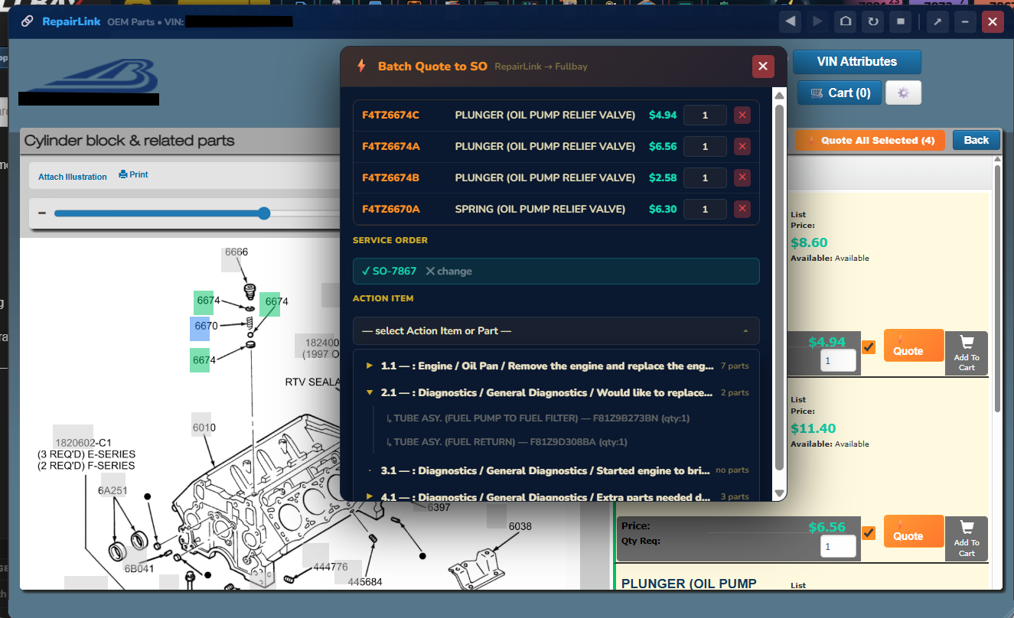Pop out the window with diagonal arrow icon
1014x618 pixels.
point(937,21)
